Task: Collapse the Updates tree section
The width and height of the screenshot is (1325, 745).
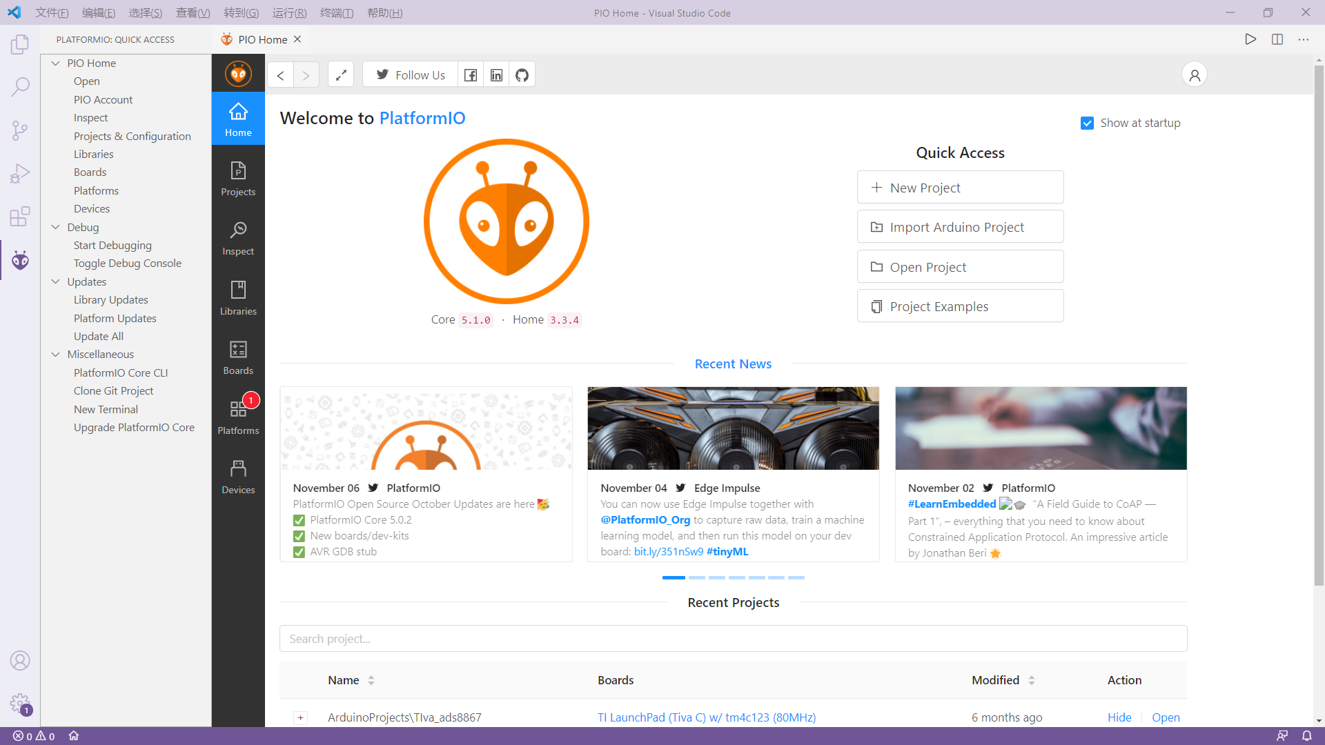Action: coord(56,281)
